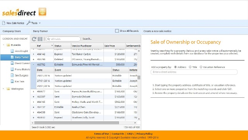Open the Contact Us link
The image size is (248, 140).
point(118,134)
